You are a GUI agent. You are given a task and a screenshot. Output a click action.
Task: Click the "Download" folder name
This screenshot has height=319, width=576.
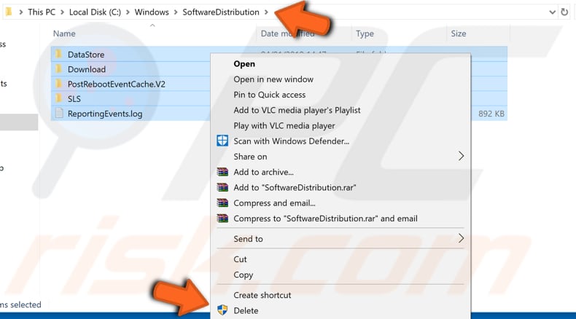pyautogui.click(x=87, y=69)
